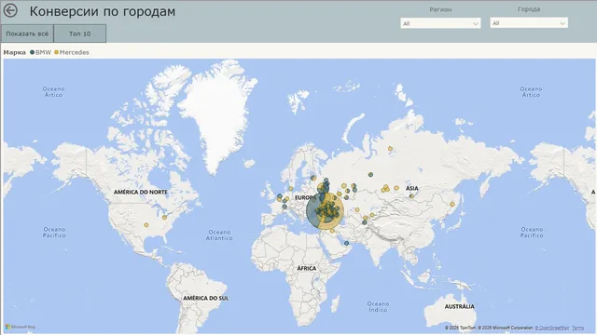Open the Terms link on map
The width and height of the screenshot is (597, 335).
(577, 328)
